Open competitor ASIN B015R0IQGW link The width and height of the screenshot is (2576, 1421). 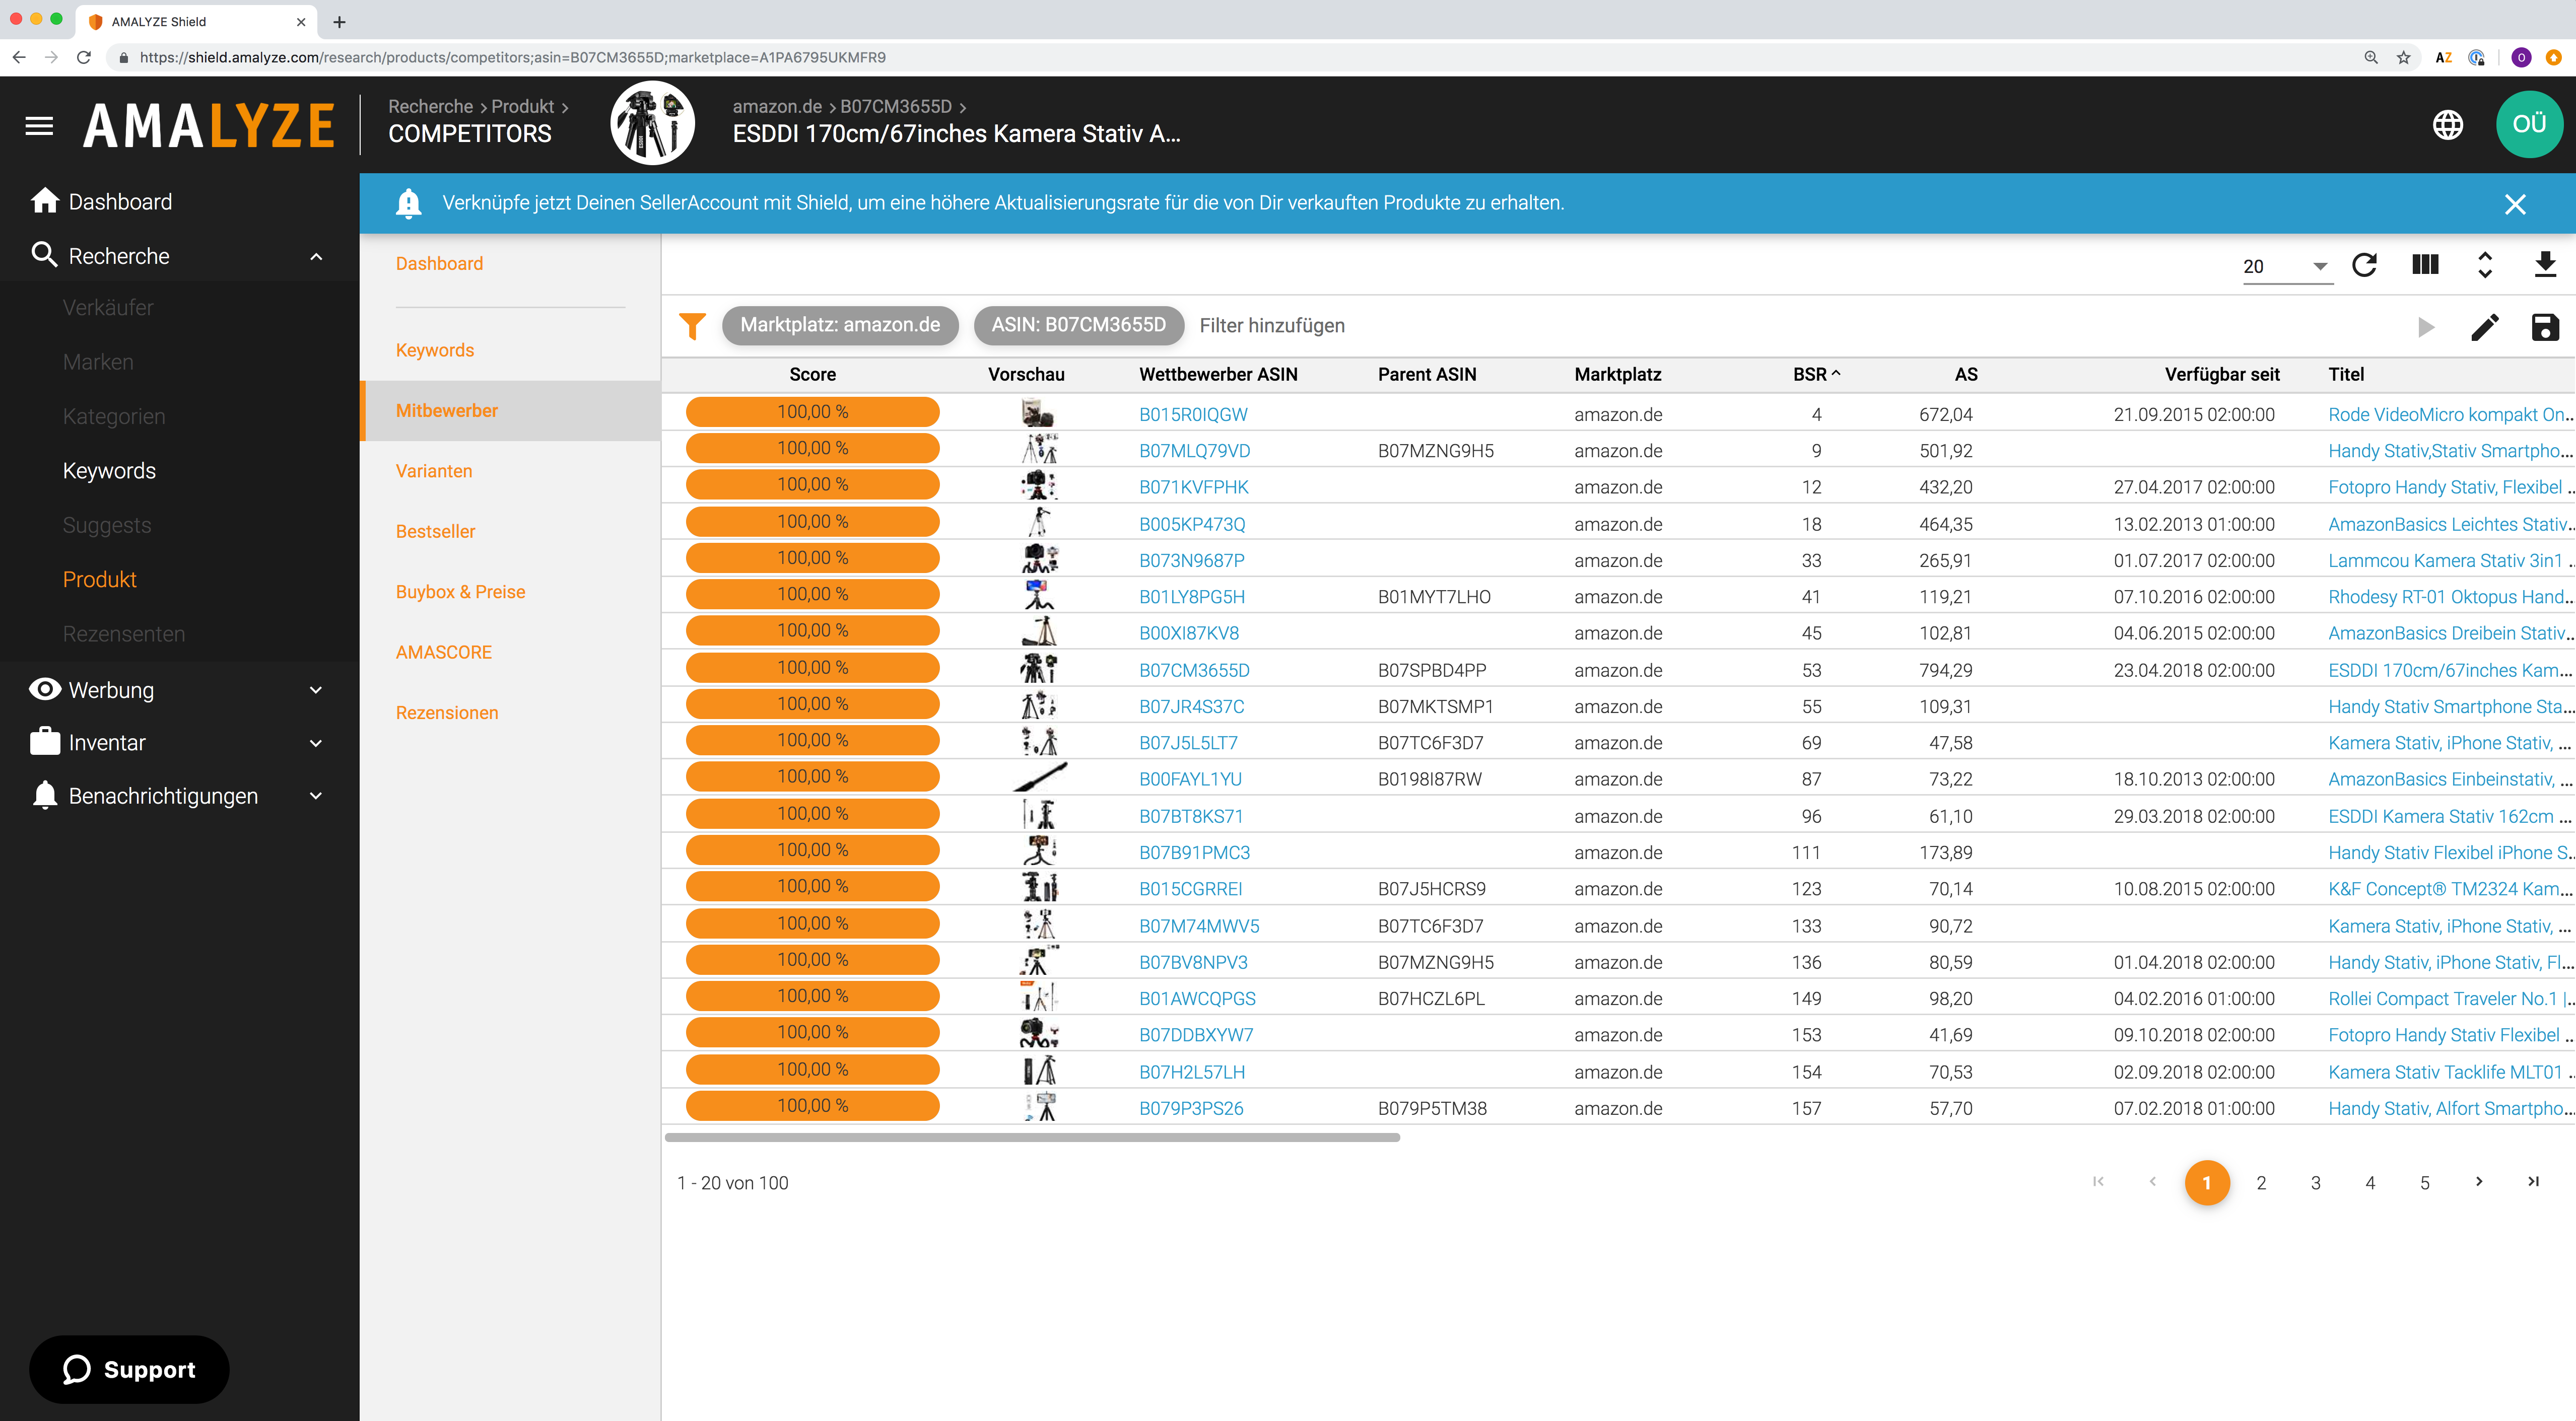point(1193,414)
